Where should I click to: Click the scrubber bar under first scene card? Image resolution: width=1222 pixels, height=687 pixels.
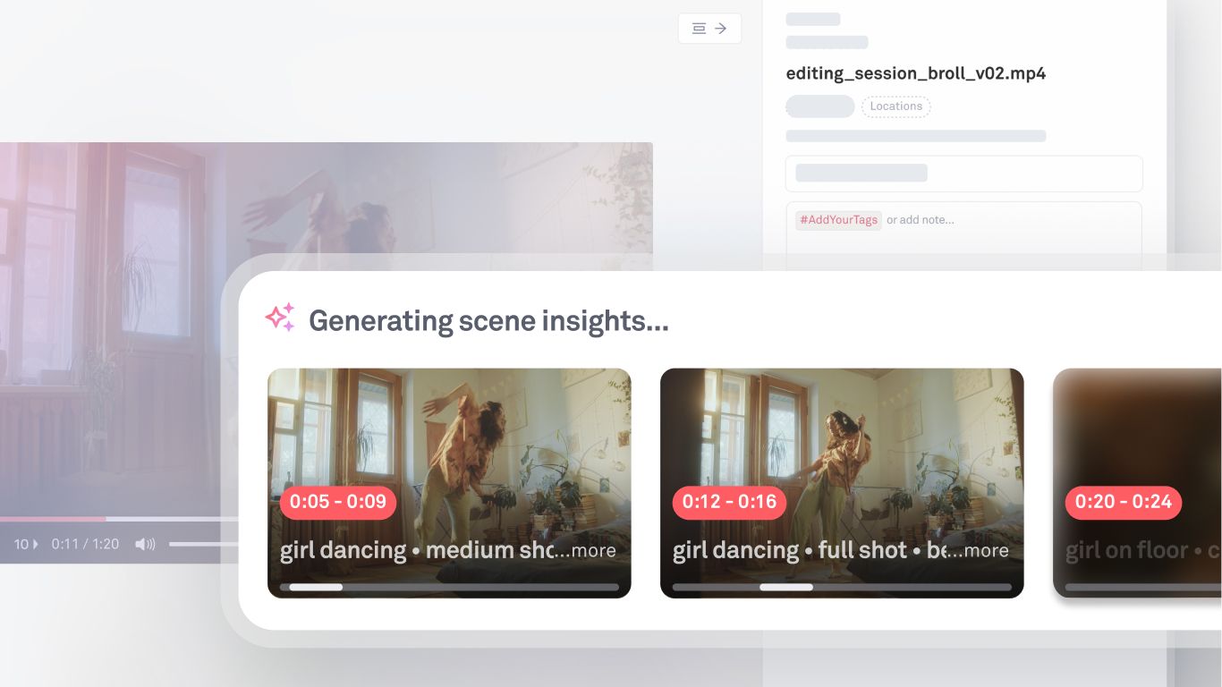click(449, 588)
